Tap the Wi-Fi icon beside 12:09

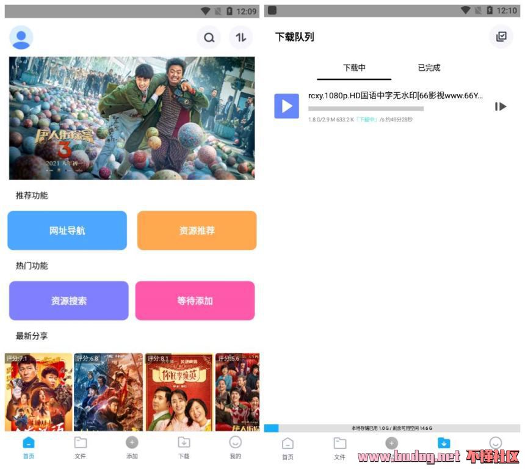(x=206, y=11)
